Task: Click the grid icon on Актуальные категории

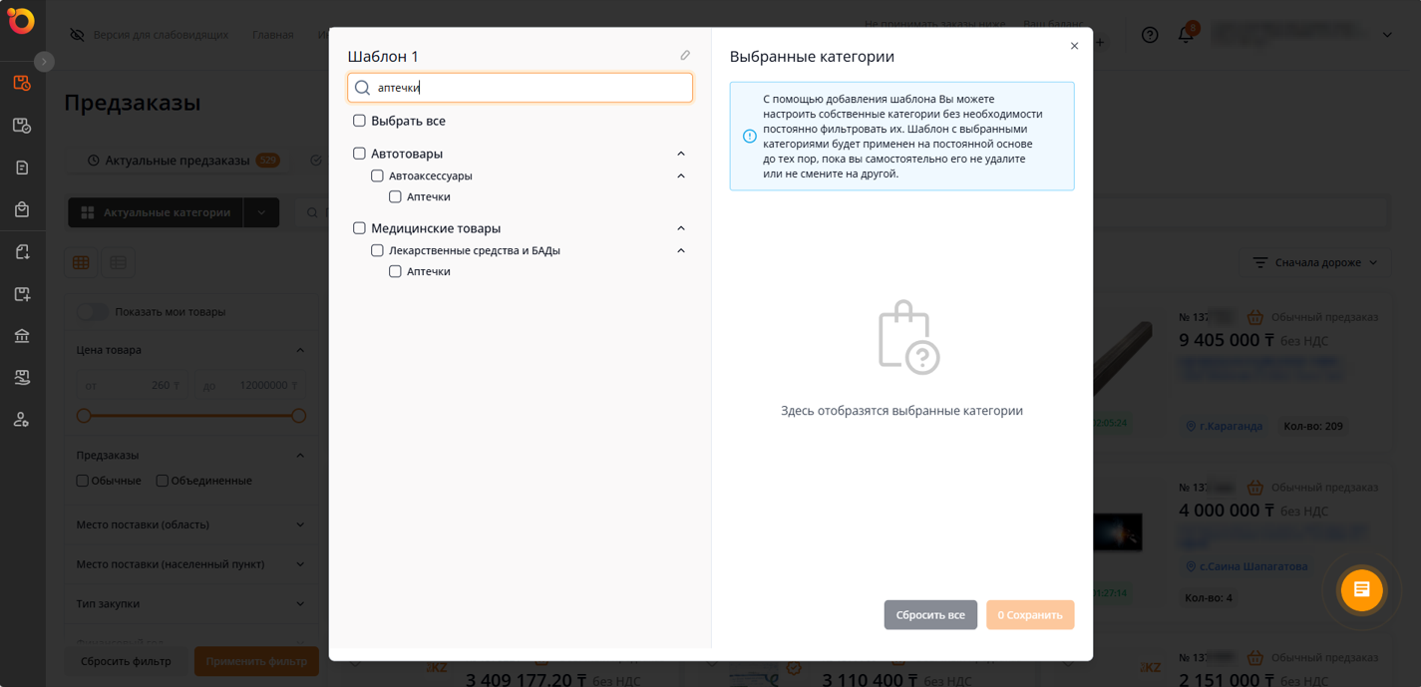Action: point(88,212)
